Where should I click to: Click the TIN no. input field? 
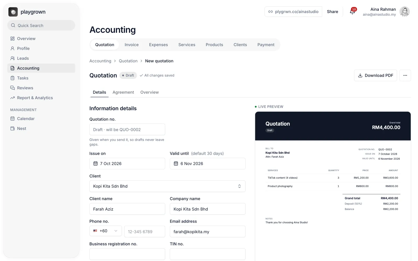[208, 254]
